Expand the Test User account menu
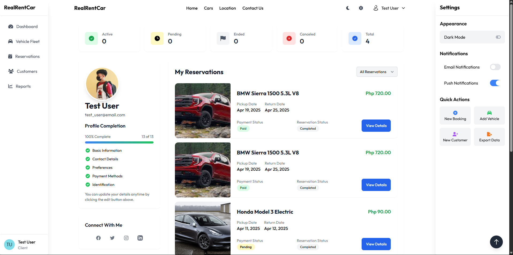513x255 pixels. coord(389,8)
